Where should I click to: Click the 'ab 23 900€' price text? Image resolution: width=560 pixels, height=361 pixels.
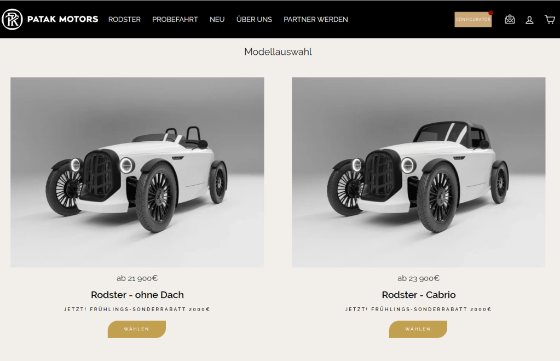tap(419, 278)
